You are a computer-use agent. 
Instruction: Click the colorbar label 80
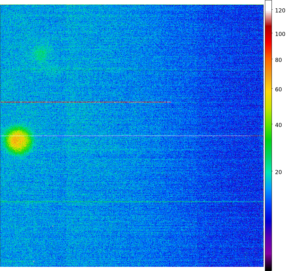(x=278, y=60)
